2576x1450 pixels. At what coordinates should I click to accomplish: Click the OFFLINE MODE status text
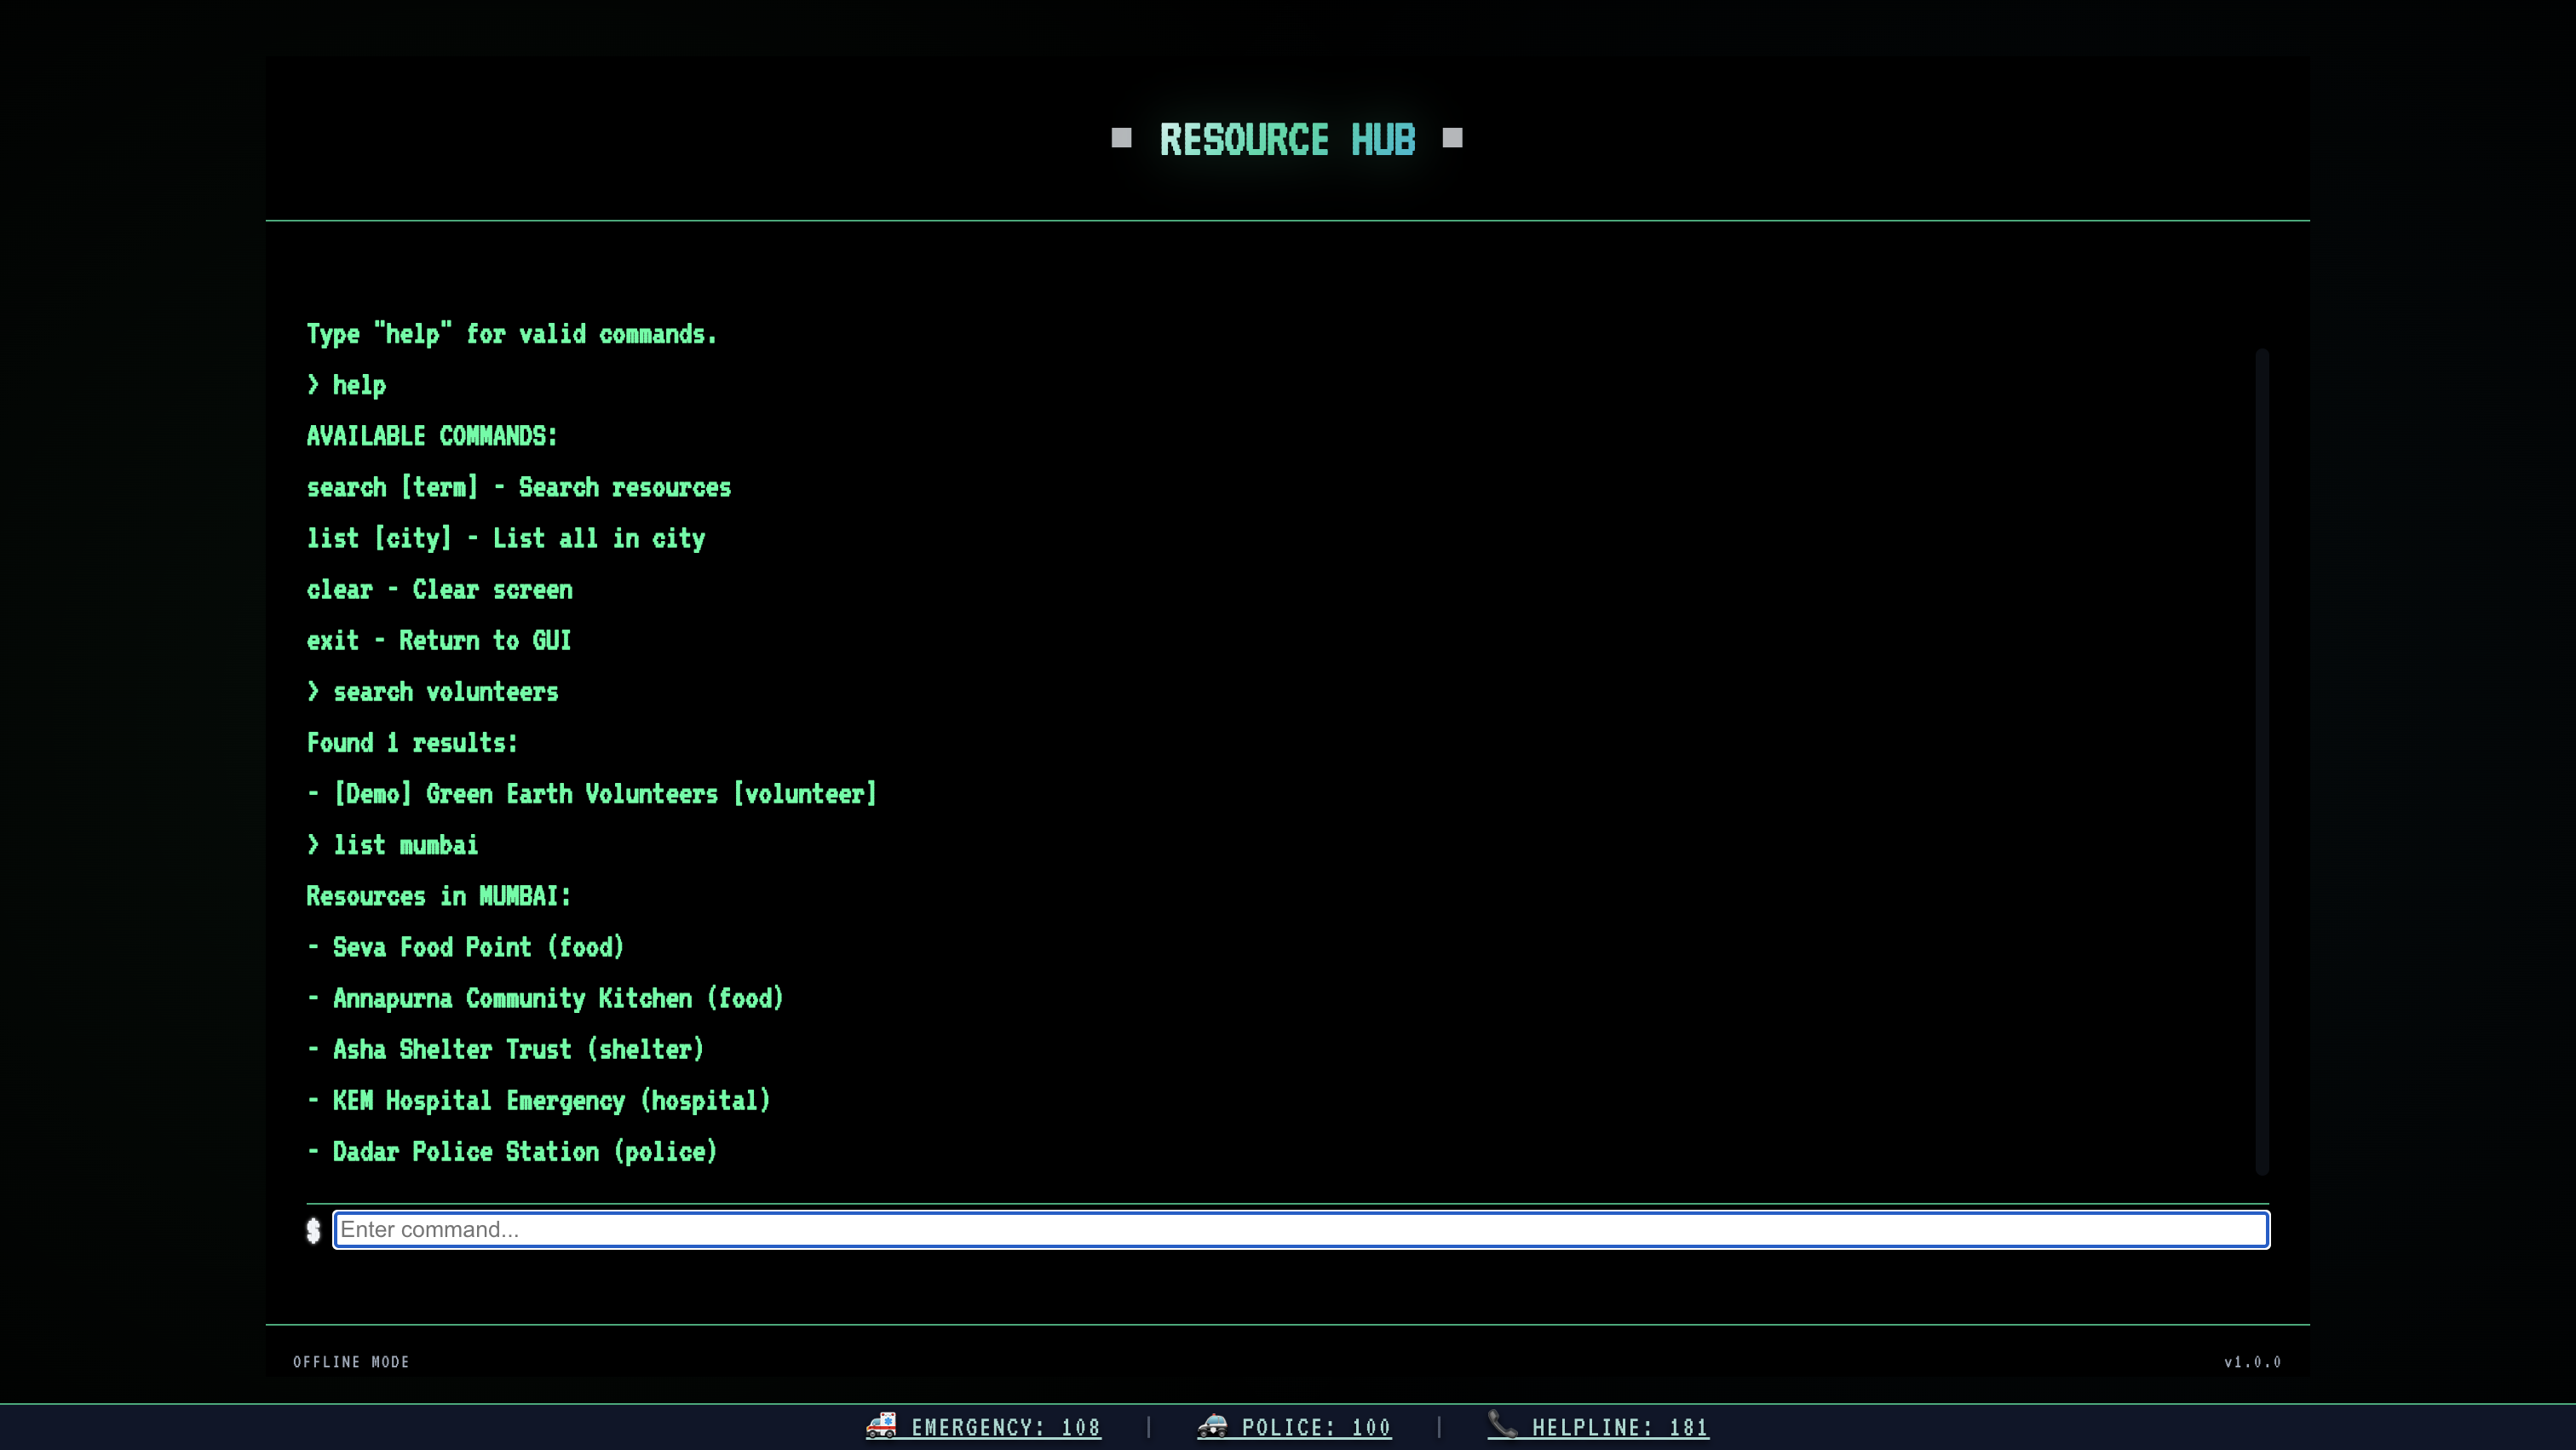pyautogui.click(x=351, y=1362)
